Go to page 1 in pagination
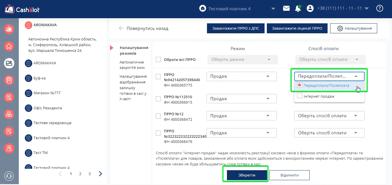Image resolution: width=392 pixels, height=185 pixels. point(71,174)
